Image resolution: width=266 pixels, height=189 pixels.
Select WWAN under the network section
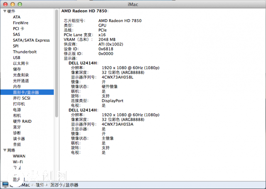pos(19,156)
